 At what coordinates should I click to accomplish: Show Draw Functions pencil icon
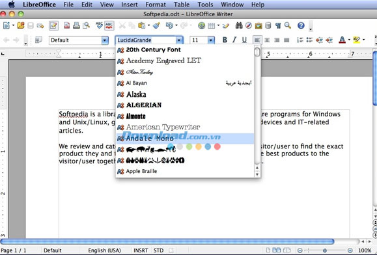(226, 25)
